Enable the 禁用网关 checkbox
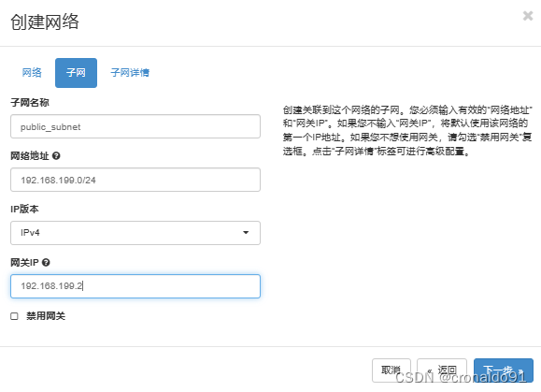This screenshot has width=541, height=392. tap(14, 316)
